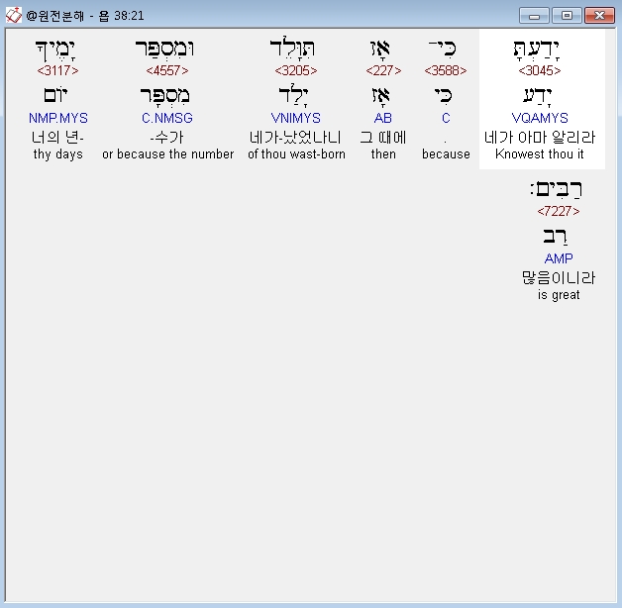
Task: Click Hebrew word above <7227>
Action: click(x=556, y=189)
